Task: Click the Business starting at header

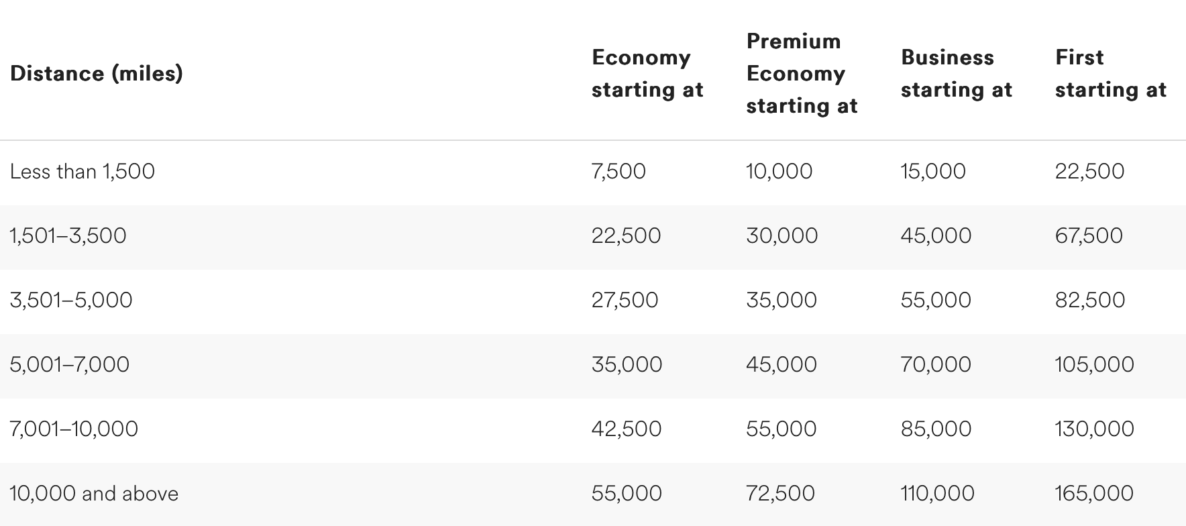Action: (956, 73)
